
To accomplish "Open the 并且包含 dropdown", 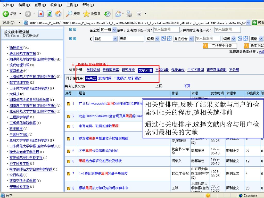I will [x=191, y=39].
